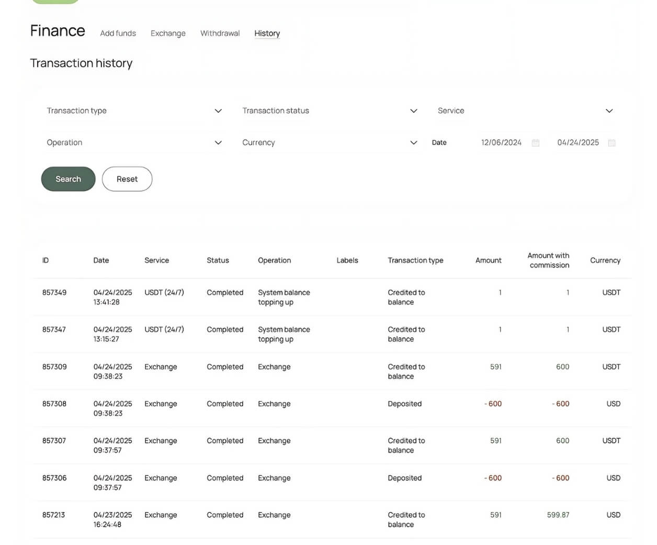Click the Amount with commission column header
Screen dimensions: 657x545
548,261
